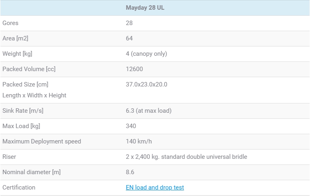The width and height of the screenshot is (310, 196).
Task: Select the max load value 340
Action: tap(131, 126)
